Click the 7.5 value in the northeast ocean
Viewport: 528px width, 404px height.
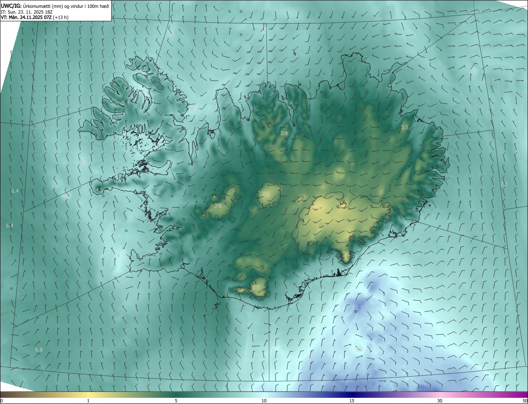click(x=491, y=81)
